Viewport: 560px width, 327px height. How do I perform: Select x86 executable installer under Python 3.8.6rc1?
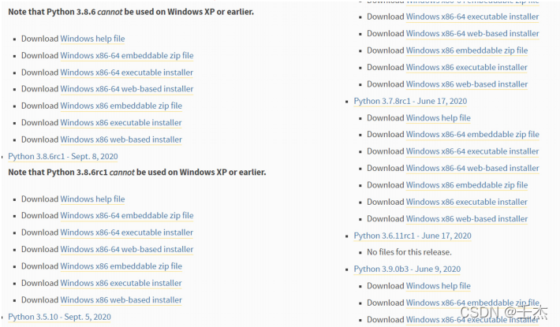pos(121,283)
